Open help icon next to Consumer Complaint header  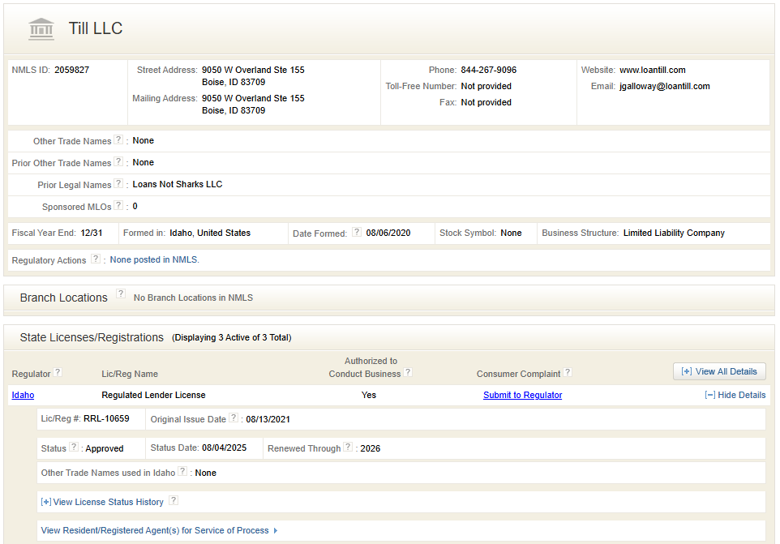[x=568, y=372]
